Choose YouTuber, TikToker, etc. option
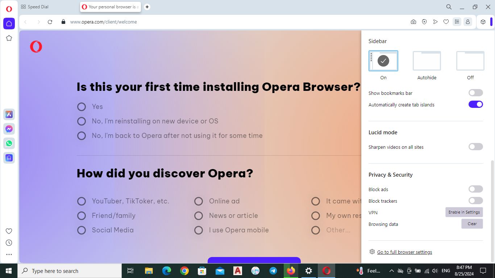 pyautogui.click(x=82, y=201)
